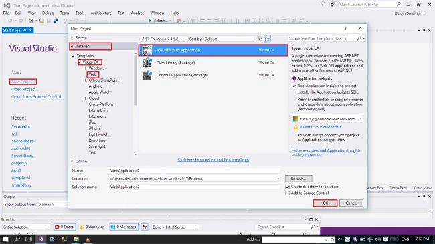The image size is (435, 244).
Task: Switch templates to list view
Action: click(x=268, y=39)
